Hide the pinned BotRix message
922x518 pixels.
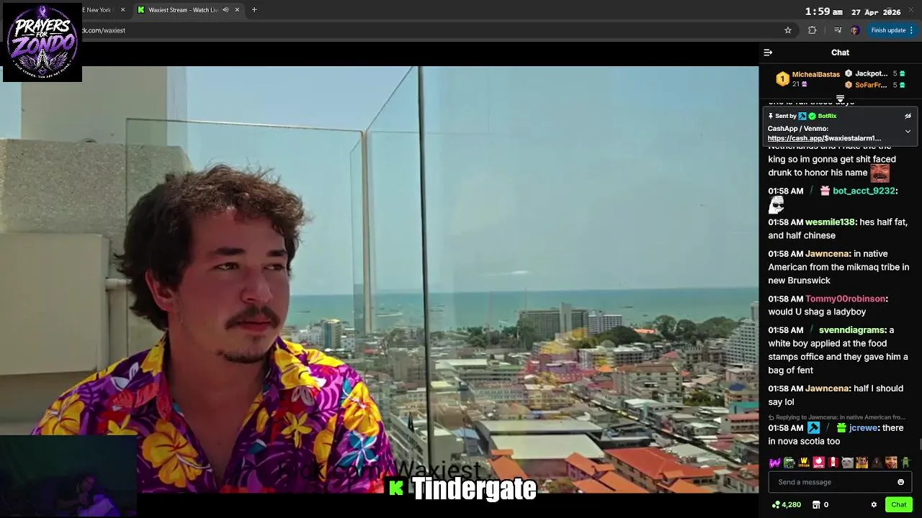point(908,116)
